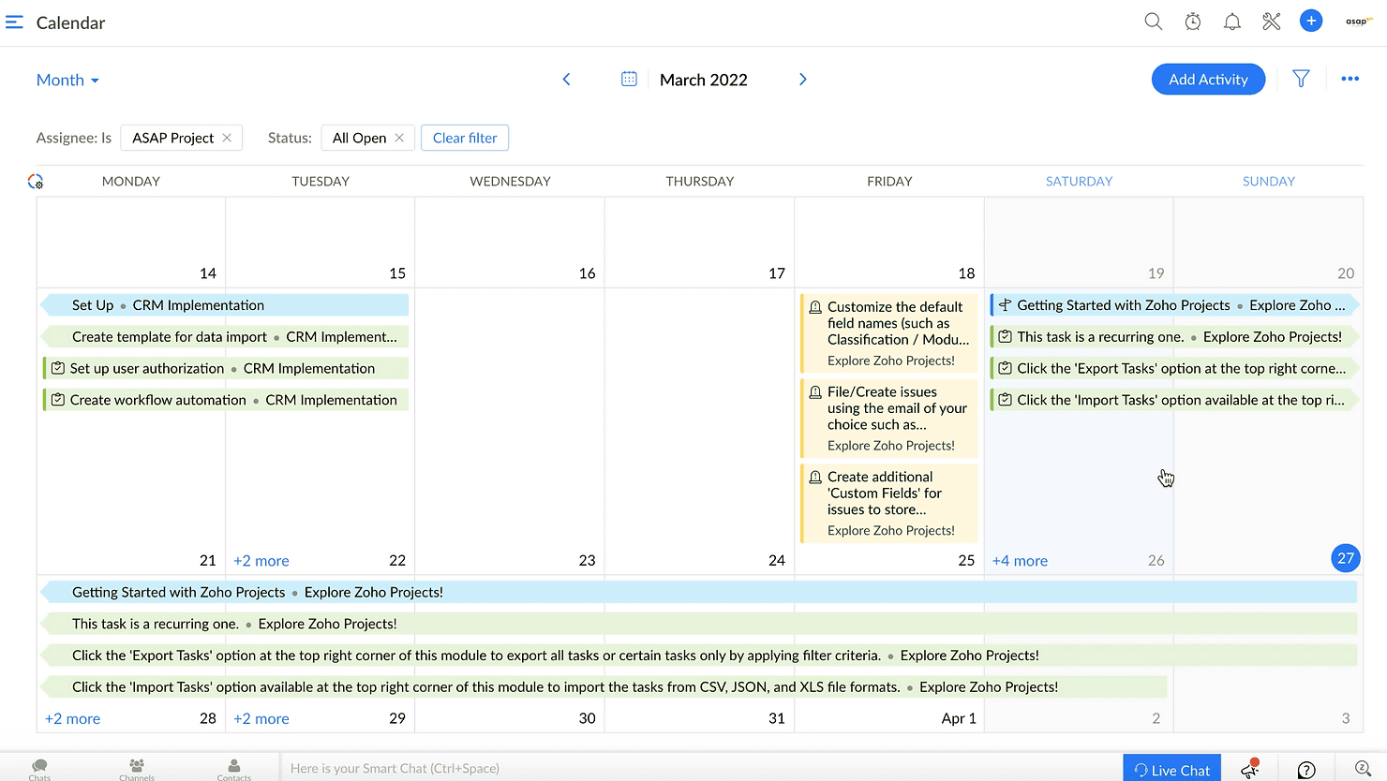Open Create workflow automation task

225,400
